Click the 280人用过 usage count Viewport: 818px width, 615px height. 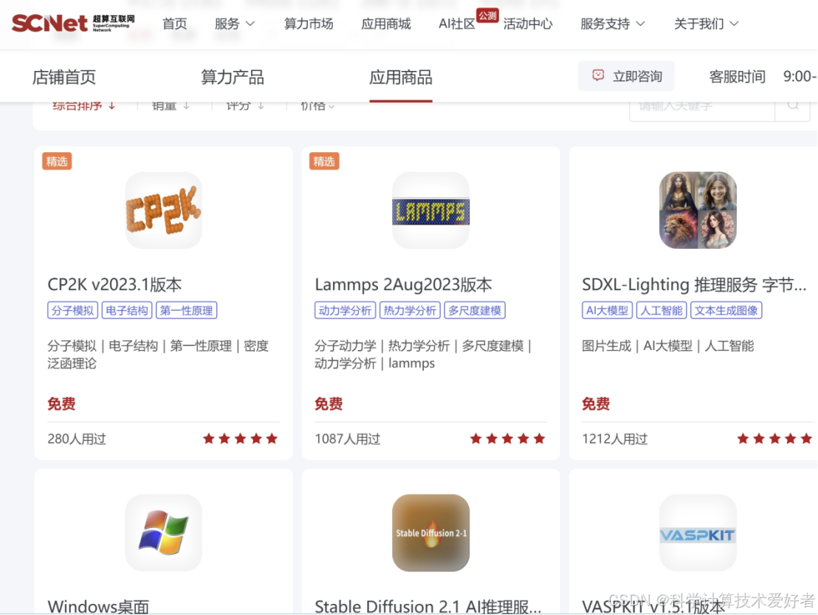click(x=77, y=439)
